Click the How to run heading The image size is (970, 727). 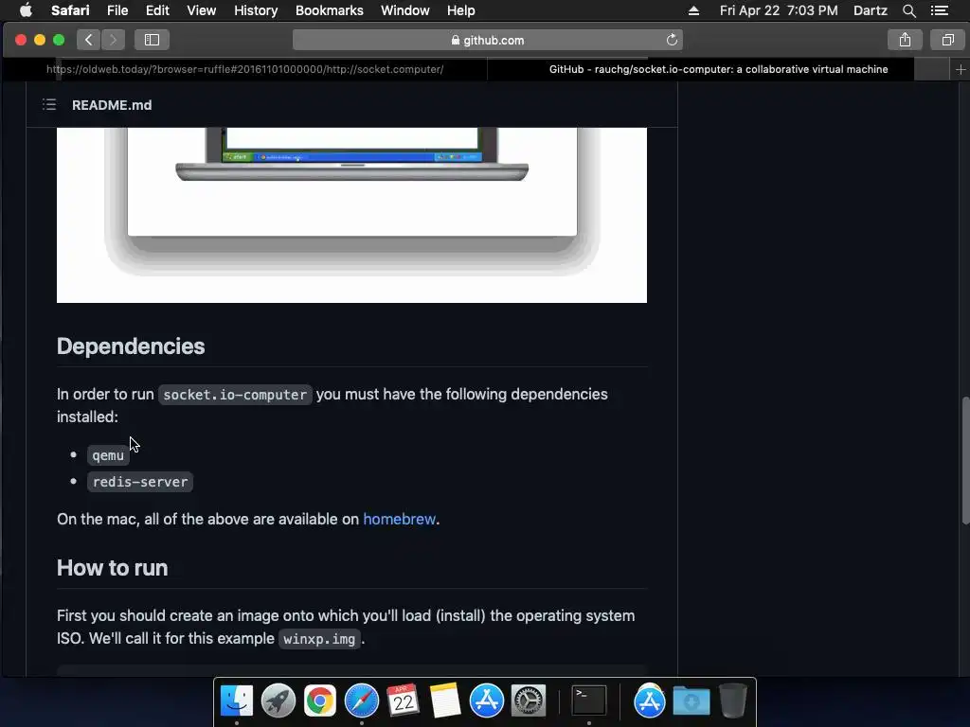coord(112,568)
